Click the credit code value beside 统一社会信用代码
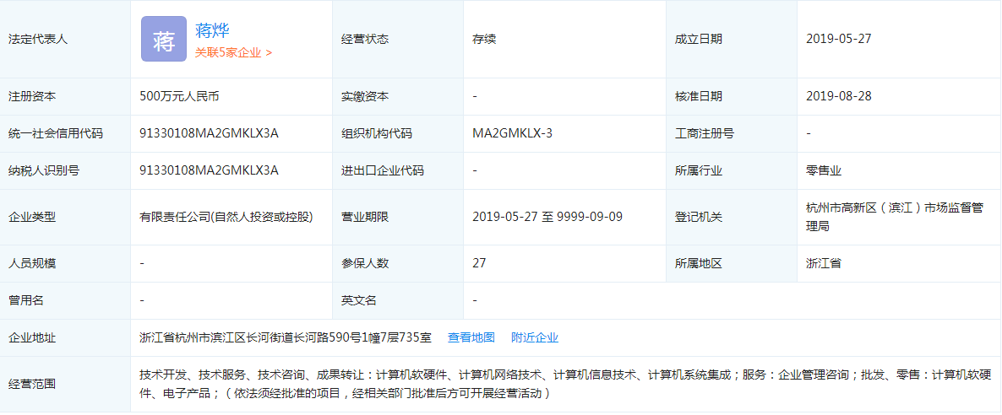 click(209, 133)
